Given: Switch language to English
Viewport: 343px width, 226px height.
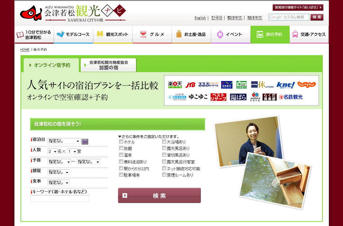Looking at the screenshot, I should 200,18.
